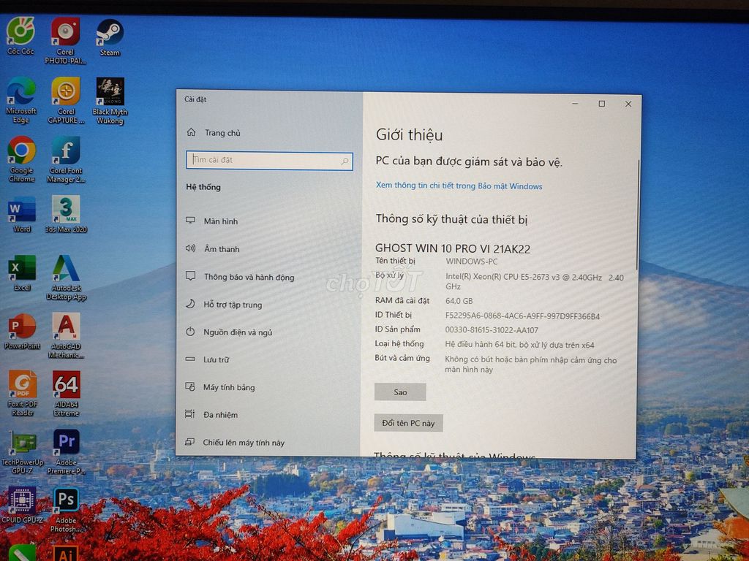Click the Đổi tên PC này button
This screenshot has height=561, width=749.
click(x=408, y=424)
